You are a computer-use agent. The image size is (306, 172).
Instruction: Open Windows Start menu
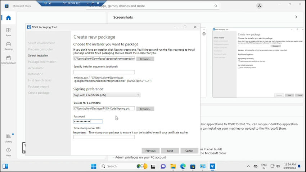tap(94, 166)
